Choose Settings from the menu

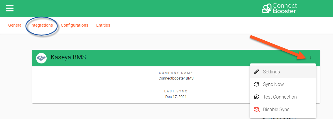[x=271, y=72]
